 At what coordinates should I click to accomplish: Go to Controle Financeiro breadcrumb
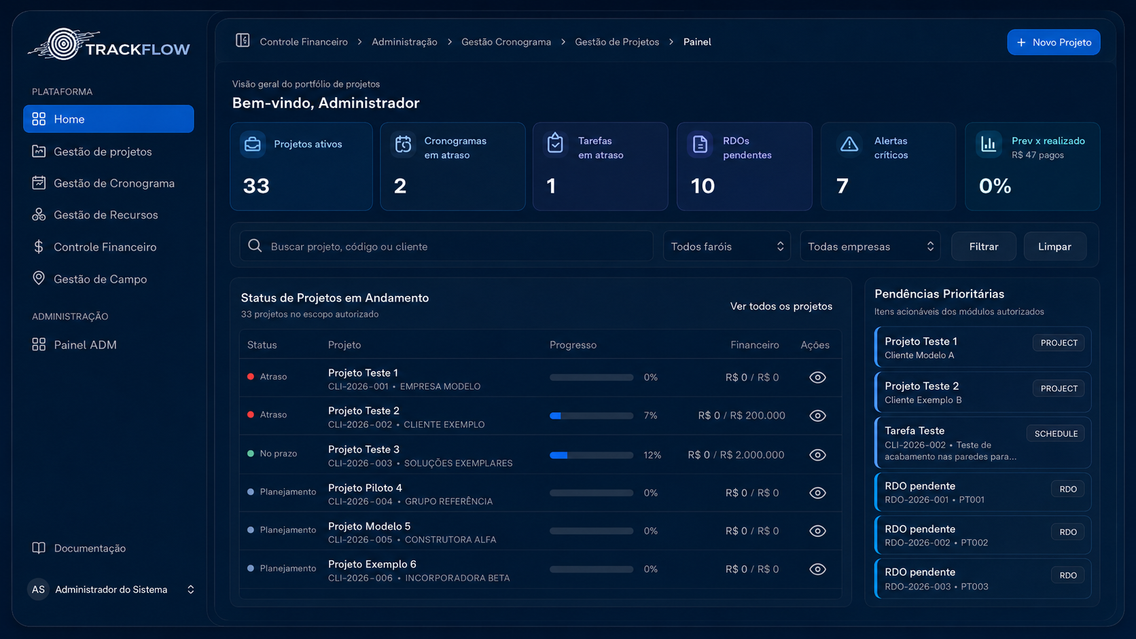click(x=304, y=41)
